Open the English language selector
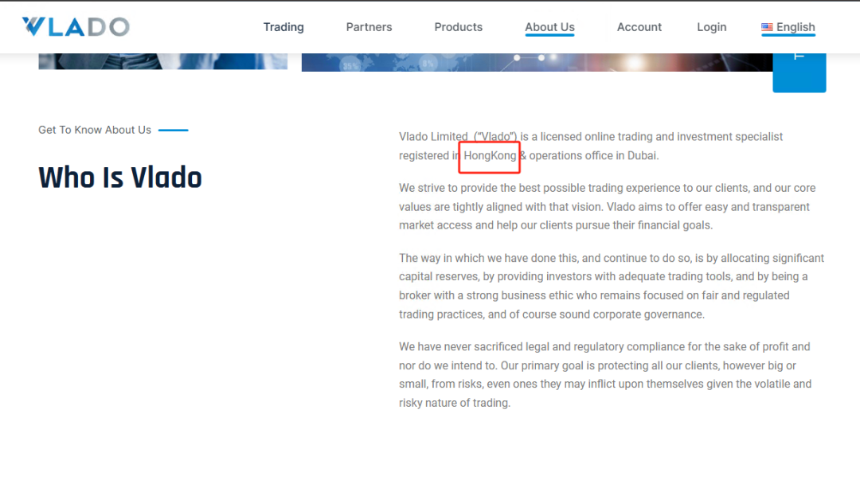The height and width of the screenshot is (484, 860). pyautogui.click(x=788, y=27)
